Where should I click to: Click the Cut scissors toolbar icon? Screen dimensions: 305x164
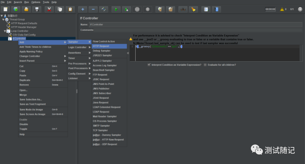pyautogui.click(x=49, y=9)
